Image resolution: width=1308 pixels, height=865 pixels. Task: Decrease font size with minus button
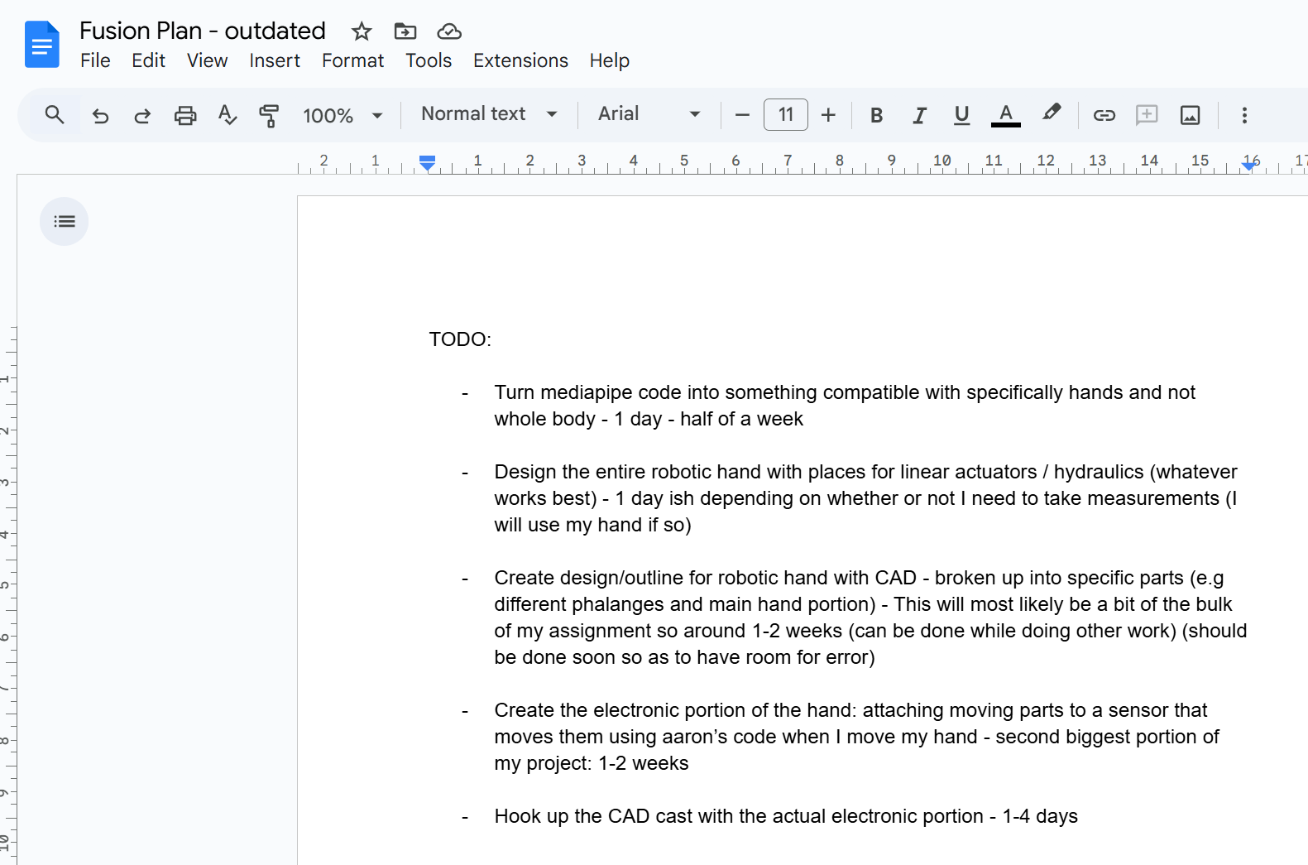point(742,115)
